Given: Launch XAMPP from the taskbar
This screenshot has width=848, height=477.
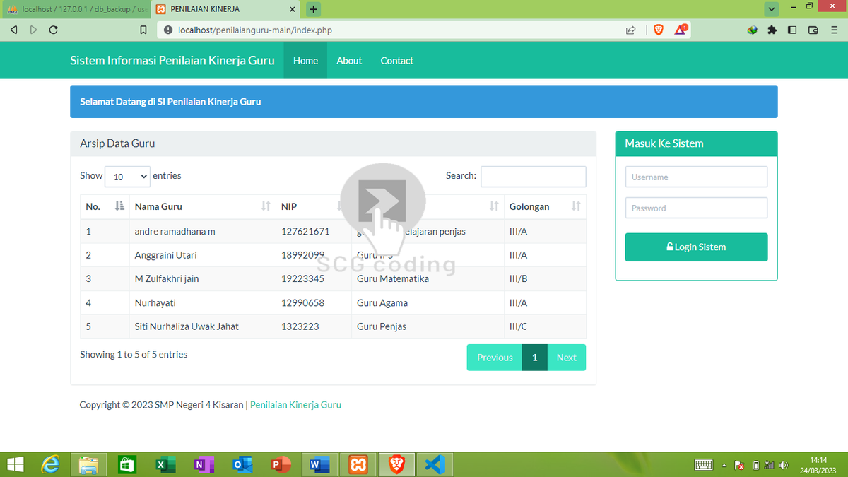Looking at the screenshot, I should coord(358,464).
